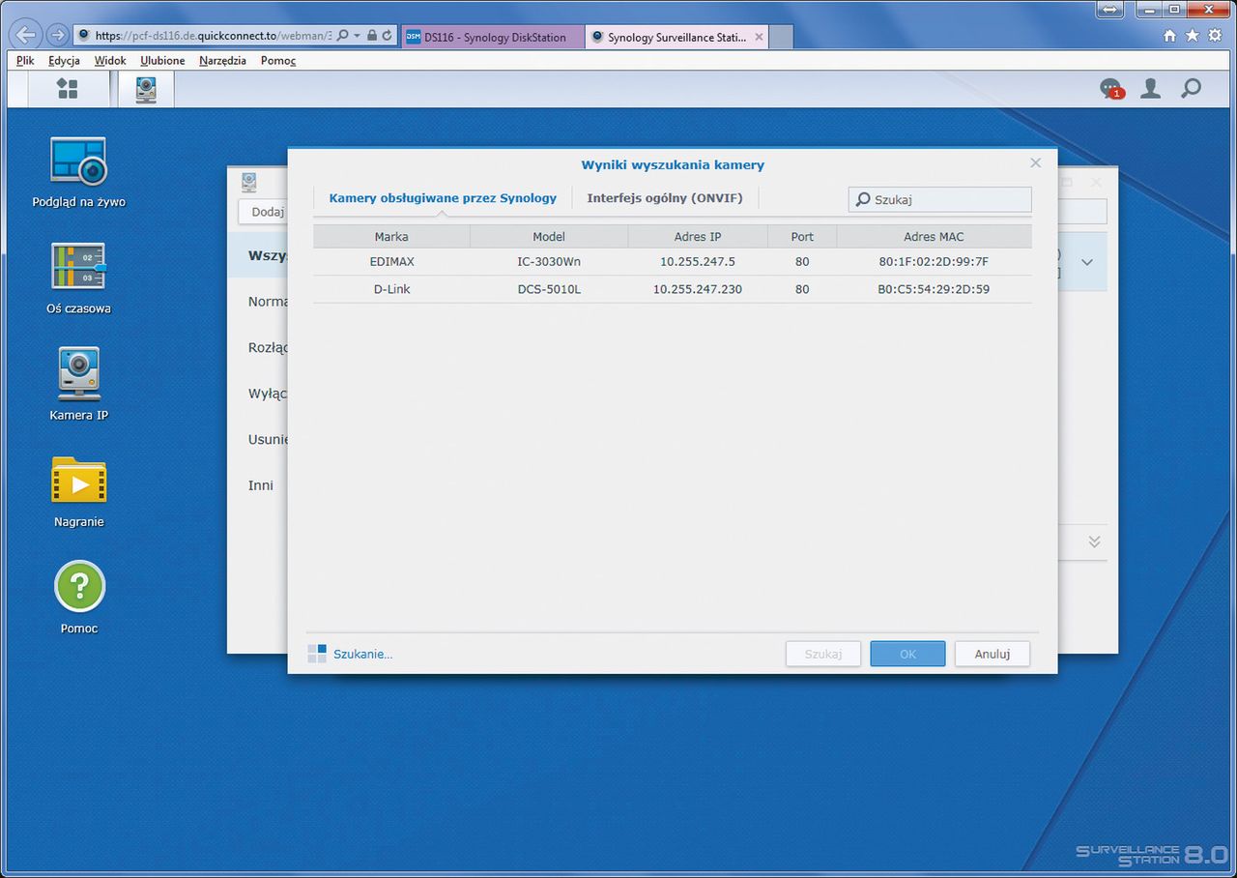
Task: Open browser tools gear icon
Action: 1214,36
